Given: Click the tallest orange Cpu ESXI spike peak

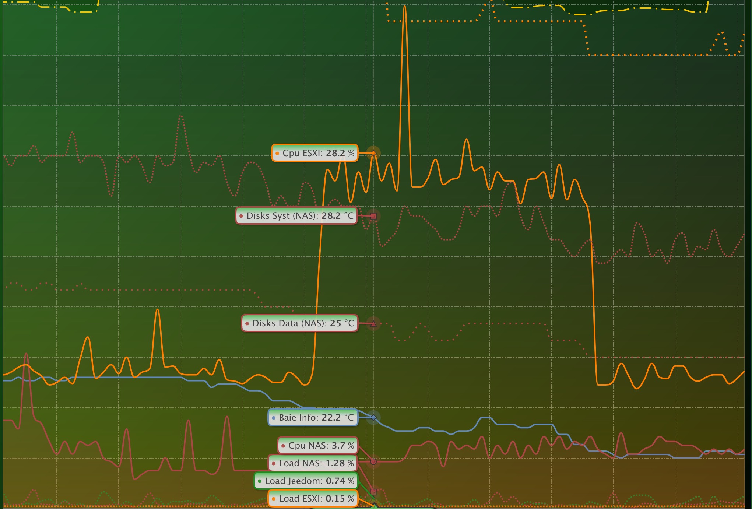Looking at the screenshot, I should pos(404,7).
